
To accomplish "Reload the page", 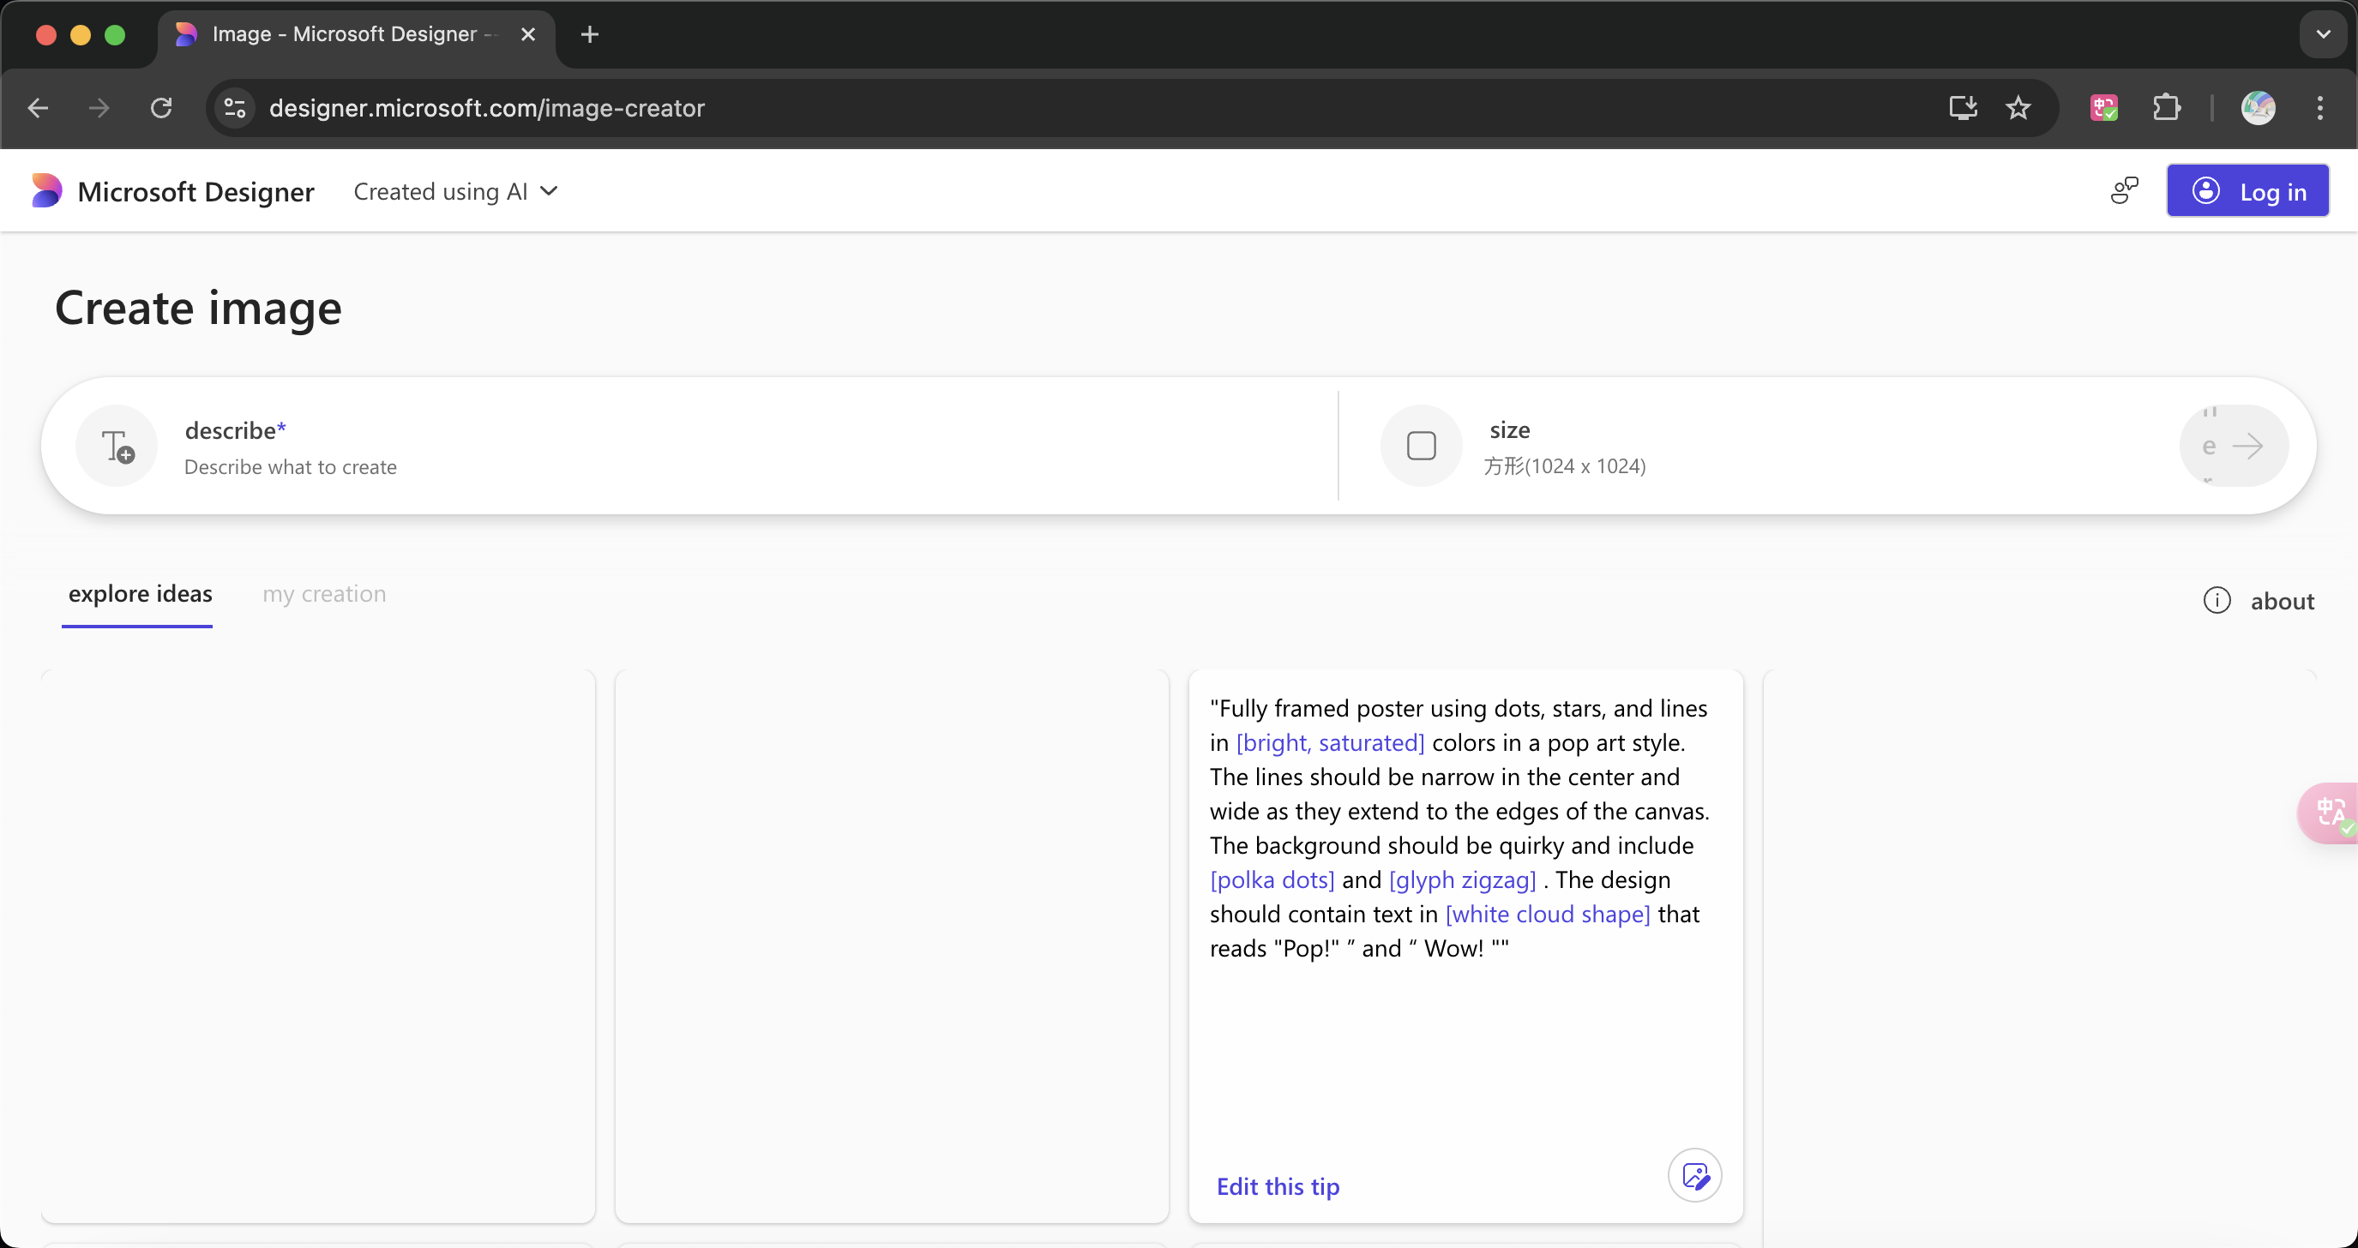I will (x=161, y=108).
